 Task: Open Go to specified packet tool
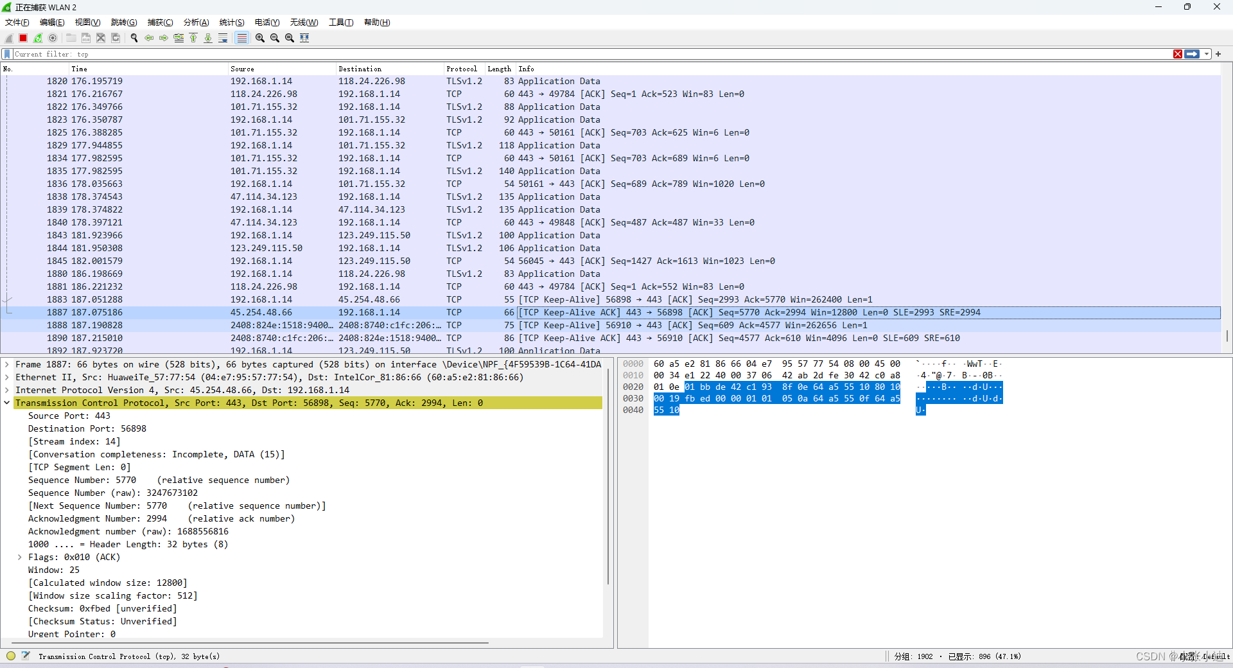(x=179, y=38)
